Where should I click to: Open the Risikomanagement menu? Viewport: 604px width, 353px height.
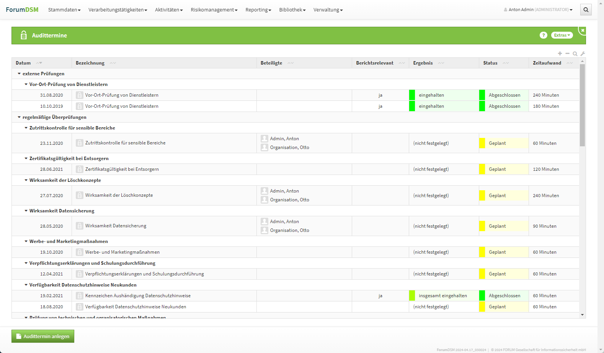(214, 10)
